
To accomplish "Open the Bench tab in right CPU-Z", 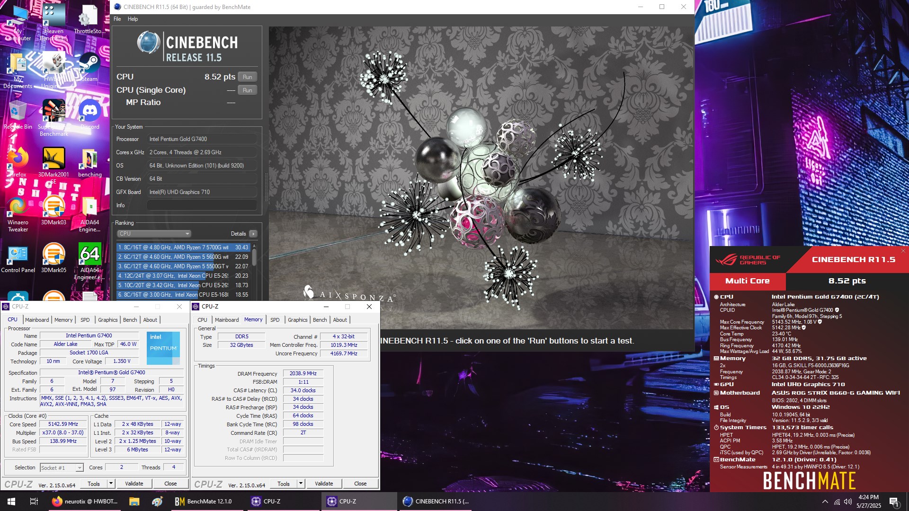I will click(320, 320).
